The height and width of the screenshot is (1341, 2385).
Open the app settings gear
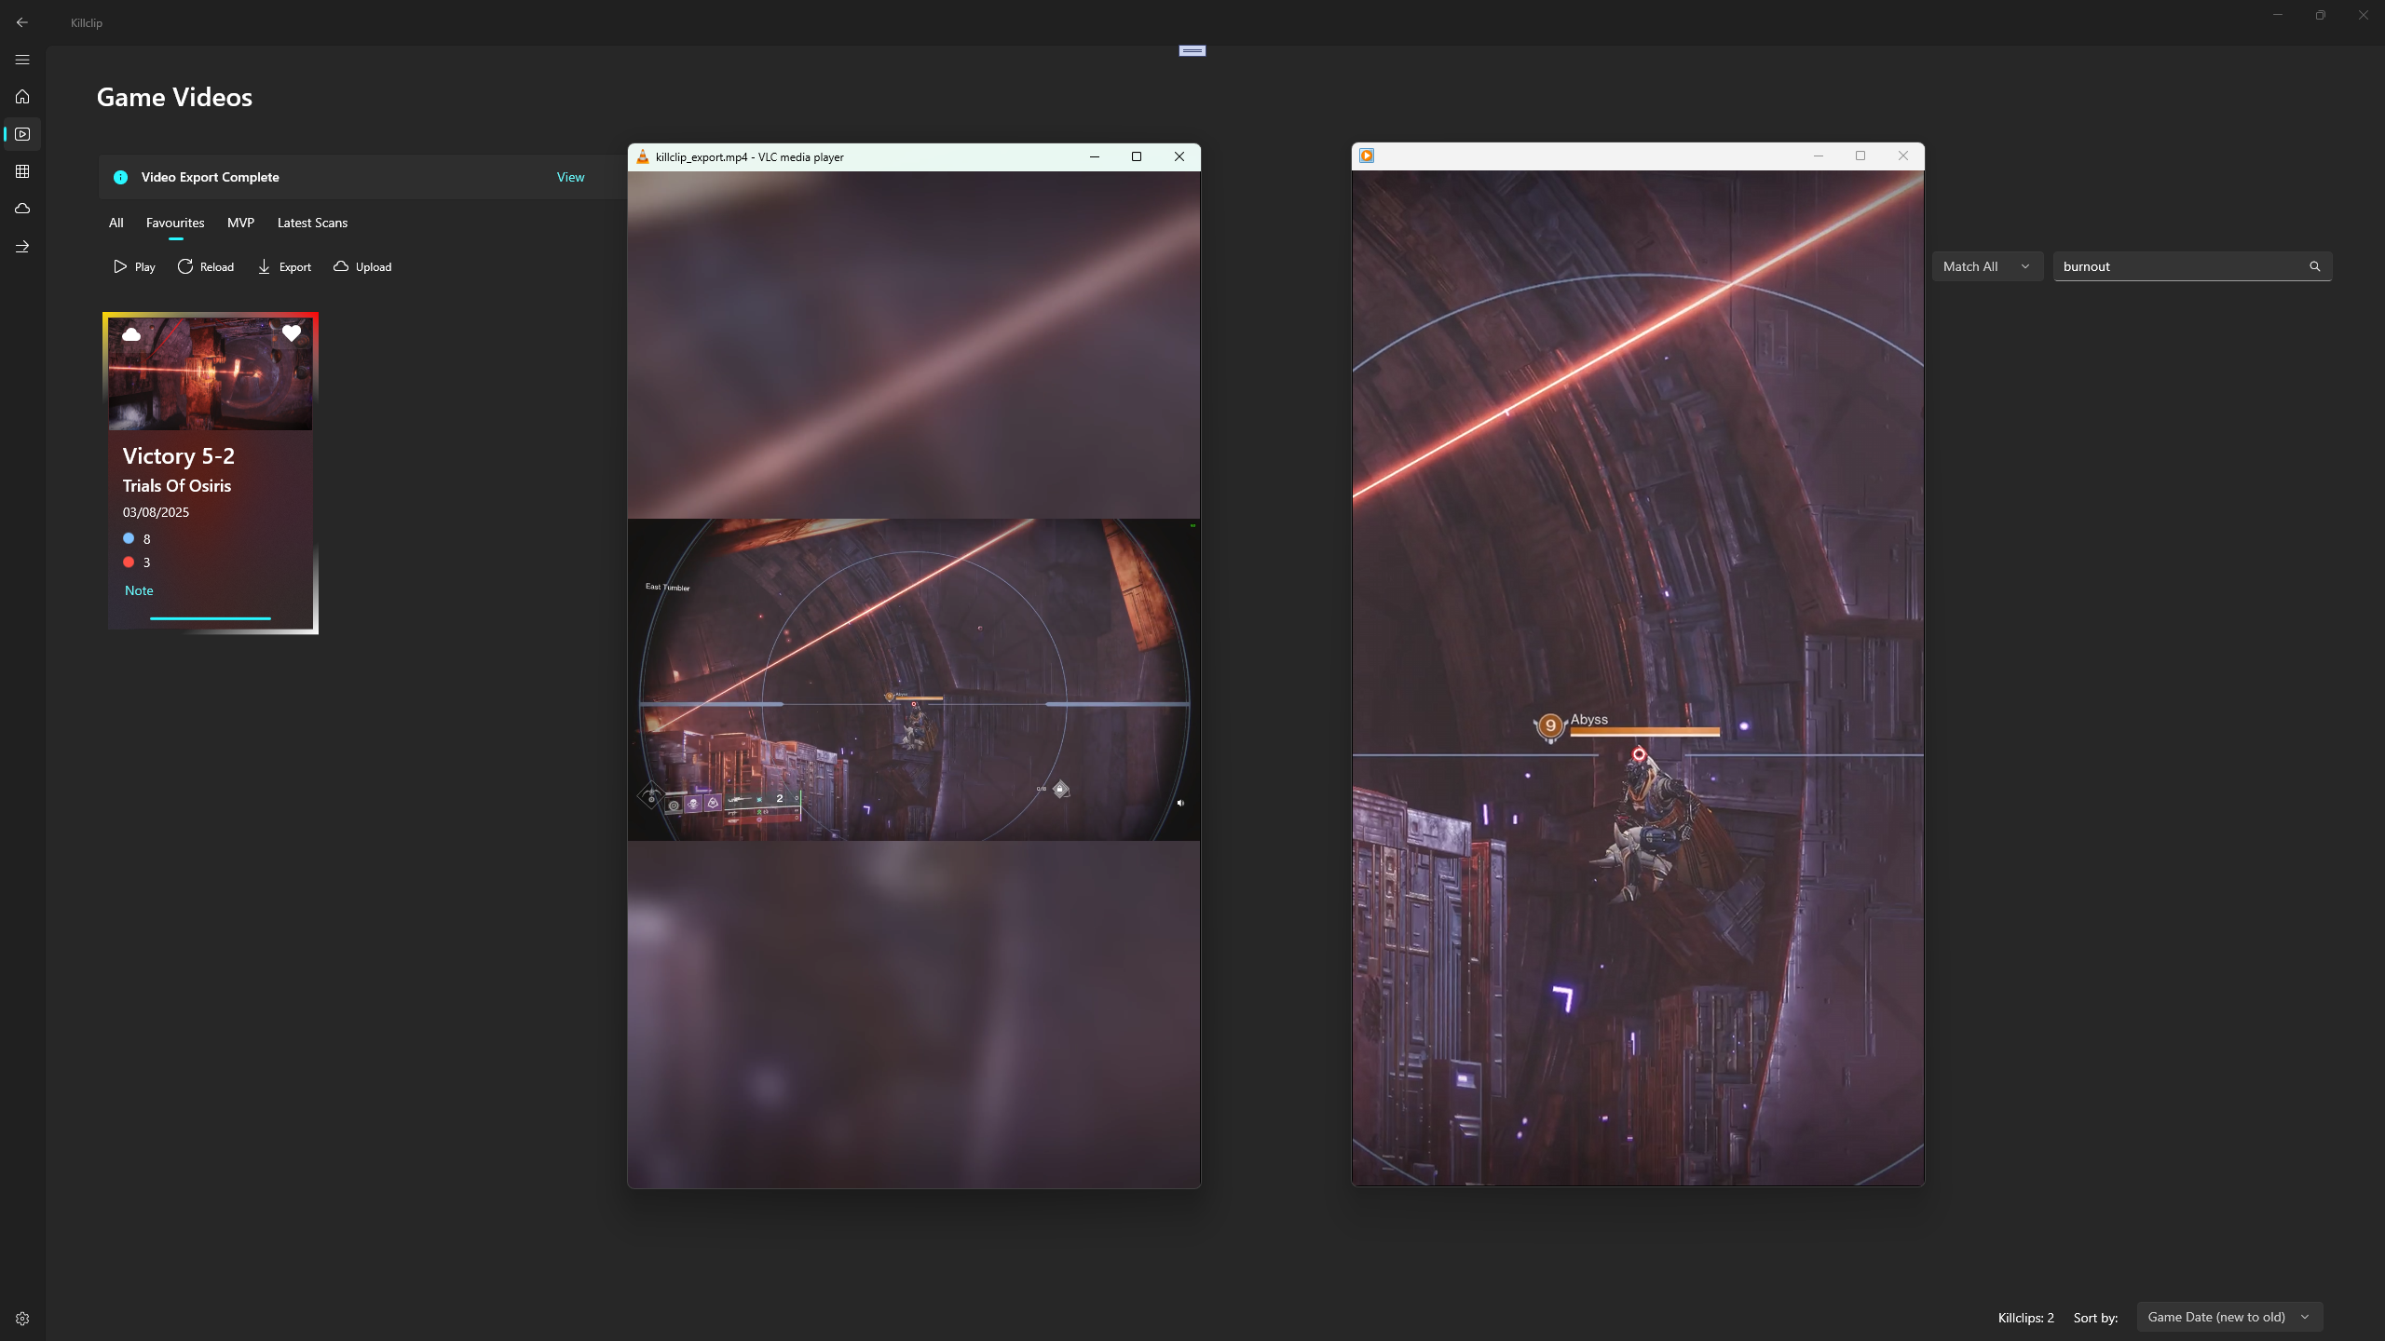tap(21, 1318)
